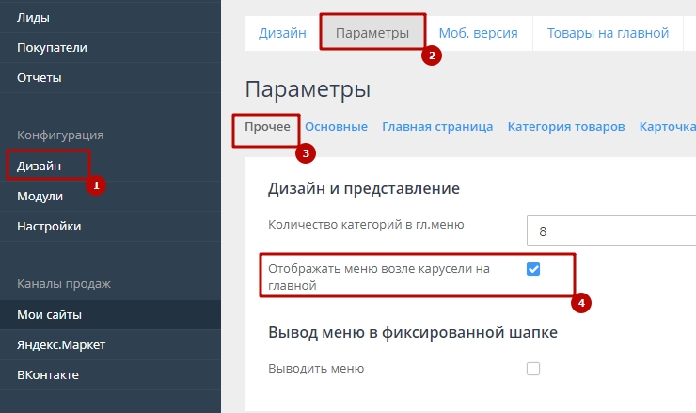Select Мои сайты sales channel
This screenshot has height=413, width=696.
coord(49,314)
